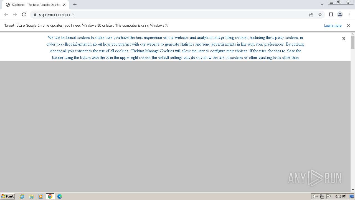Share this page icon in address bar
The height and width of the screenshot is (200, 355).
[311, 14]
